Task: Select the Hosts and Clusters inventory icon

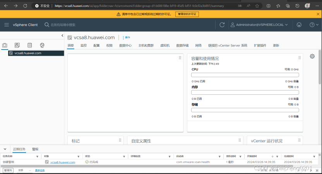Action: coord(5,45)
